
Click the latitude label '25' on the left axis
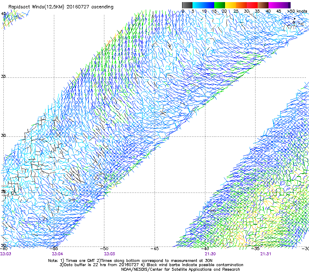coord(3,191)
